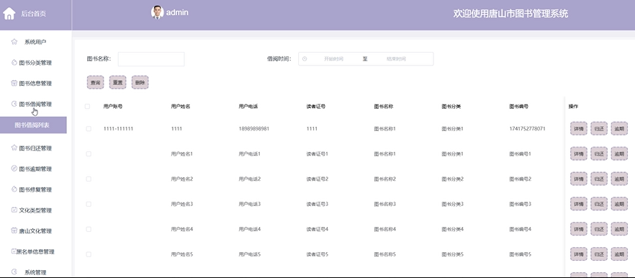Open 详情 in the 用户姓名4 row
Screen dimensions: 635x278
pyautogui.click(x=579, y=229)
